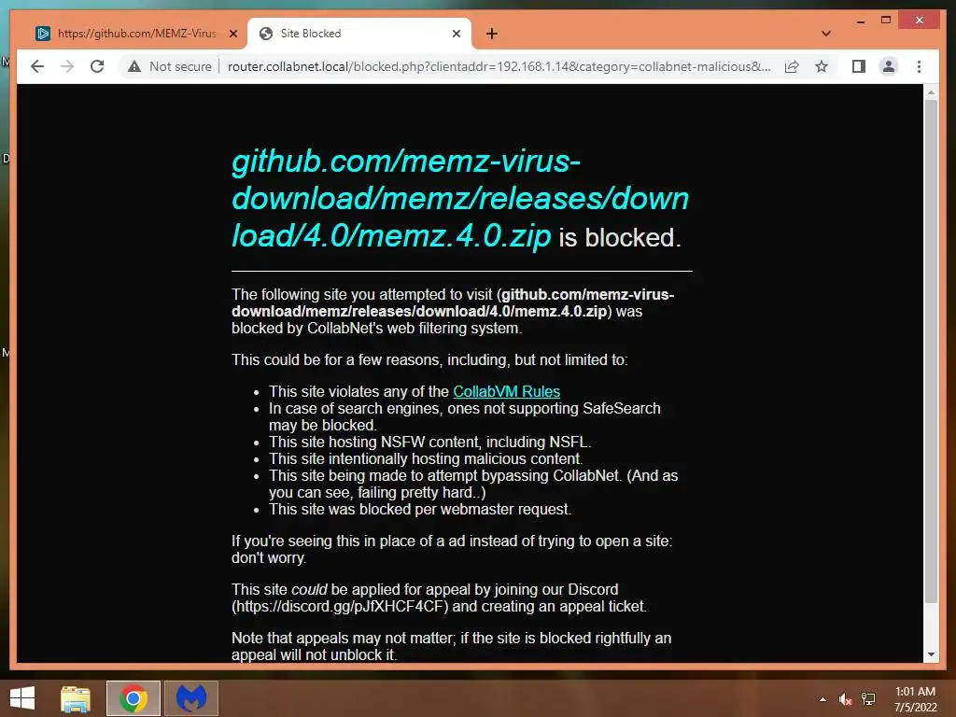Show hidden system tray icons

coord(822,698)
